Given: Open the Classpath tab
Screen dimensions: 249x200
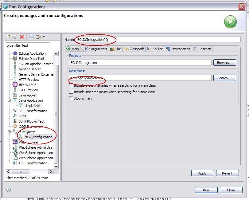Looking at the screenshot, I should (x=134, y=49).
